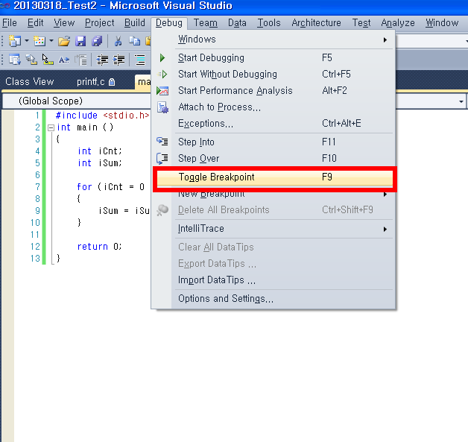Image resolution: width=468 pixels, height=442 pixels.
Task: Click the Step Into icon
Action: tap(162, 141)
